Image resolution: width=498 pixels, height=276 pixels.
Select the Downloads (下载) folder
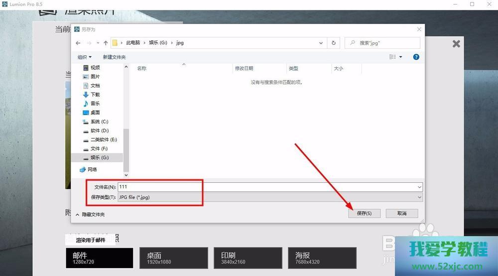click(x=95, y=95)
